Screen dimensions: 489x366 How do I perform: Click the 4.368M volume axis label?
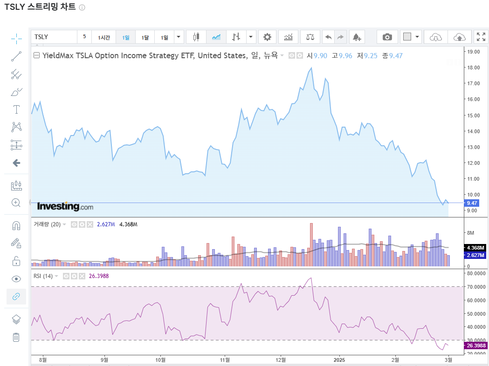click(475, 248)
